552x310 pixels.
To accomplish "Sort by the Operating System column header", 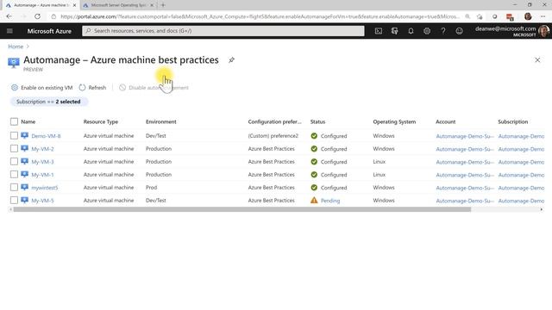I will coord(394,121).
